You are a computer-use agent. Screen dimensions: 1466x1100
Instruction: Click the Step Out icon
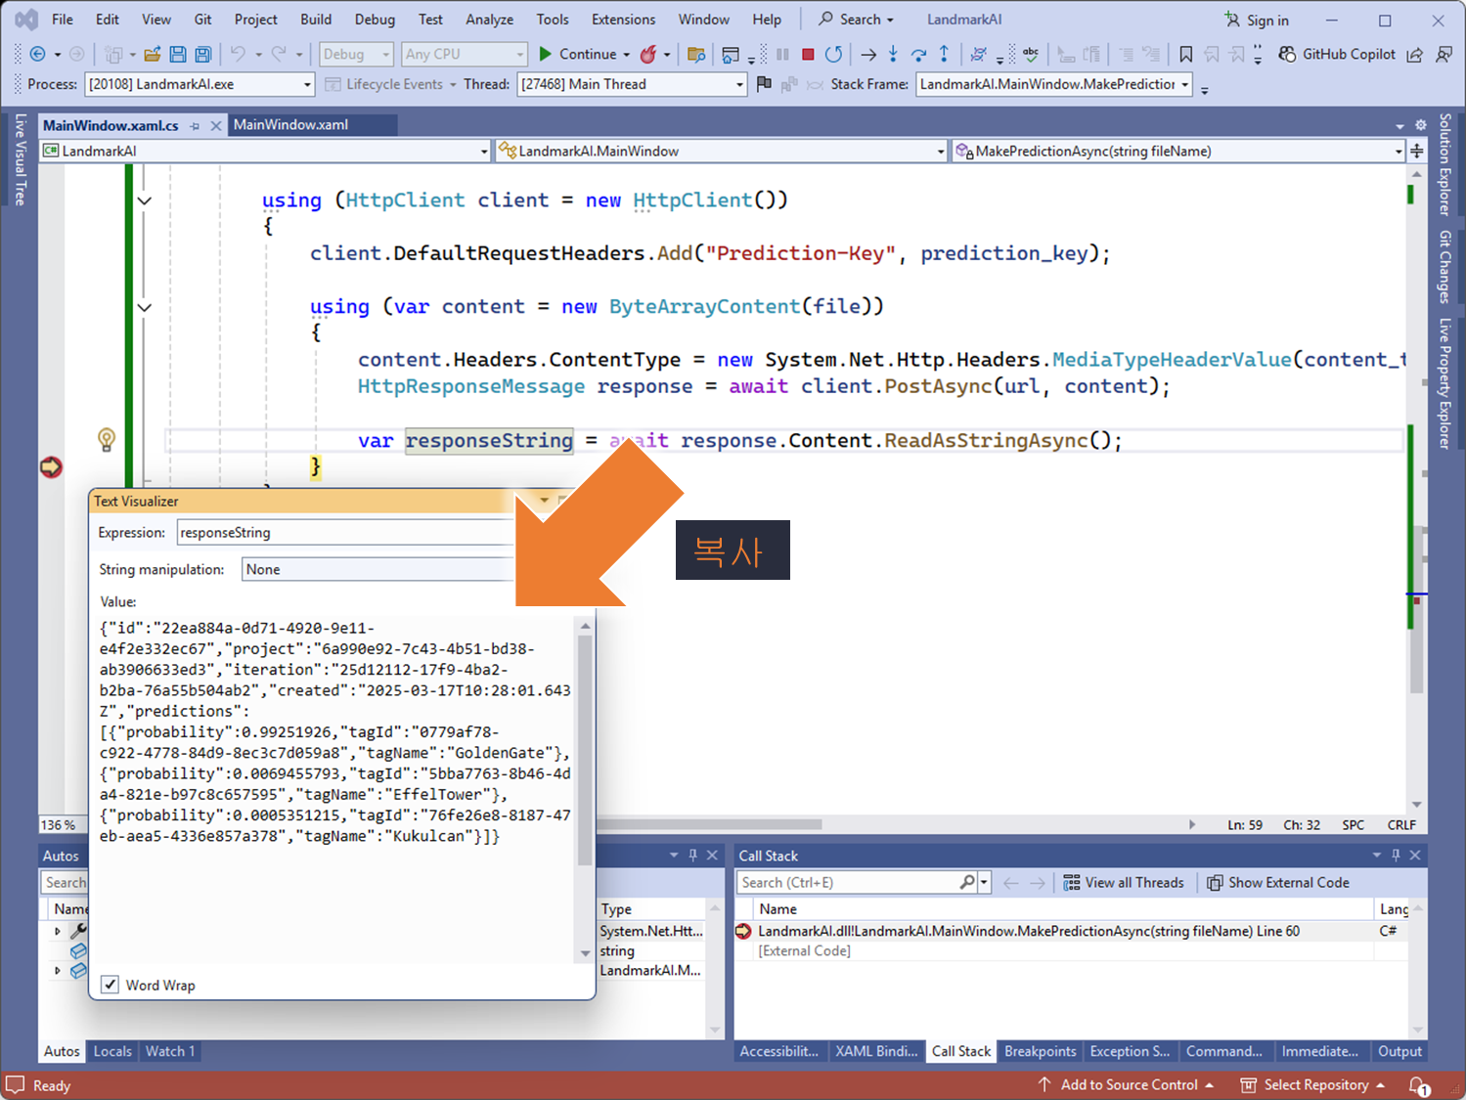[944, 54]
